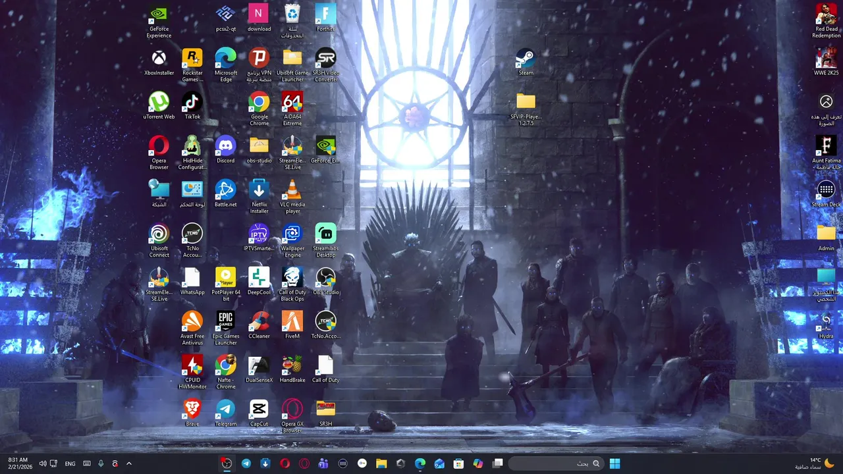This screenshot has width=843, height=474.
Task: Open the Admin folder on desktop
Action: point(826,238)
